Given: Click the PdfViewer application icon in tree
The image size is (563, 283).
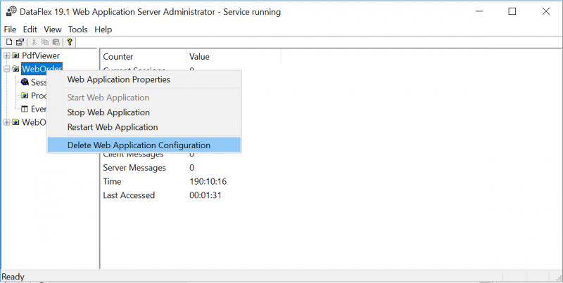Looking at the screenshot, I should point(15,55).
